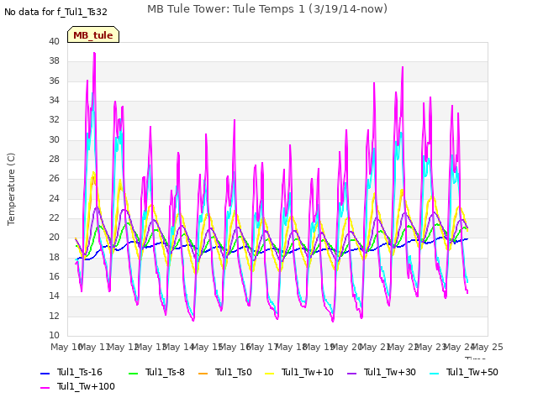Image resolution: width=538 pixels, height=403 pixels.
Task: Click the MB_tule label box
Action: tap(93, 34)
